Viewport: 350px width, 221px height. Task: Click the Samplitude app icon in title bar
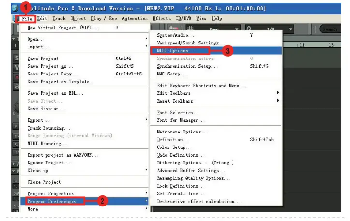tap(15, 8)
